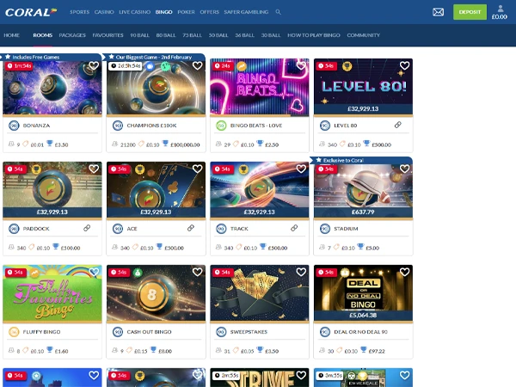The image size is (516, 387).
Task: Click the timer badge on Bingo Beats card
Action: click(x=223, y=66)
